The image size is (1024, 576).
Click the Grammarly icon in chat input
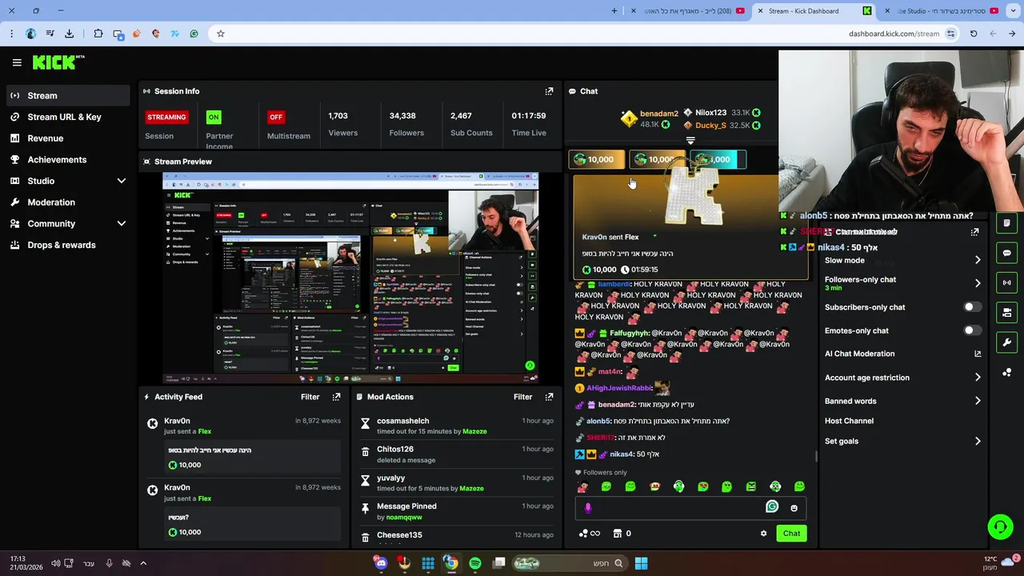[x=772, y=506]
